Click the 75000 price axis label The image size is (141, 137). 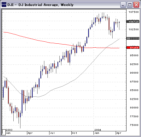click(x=134, y=125)
